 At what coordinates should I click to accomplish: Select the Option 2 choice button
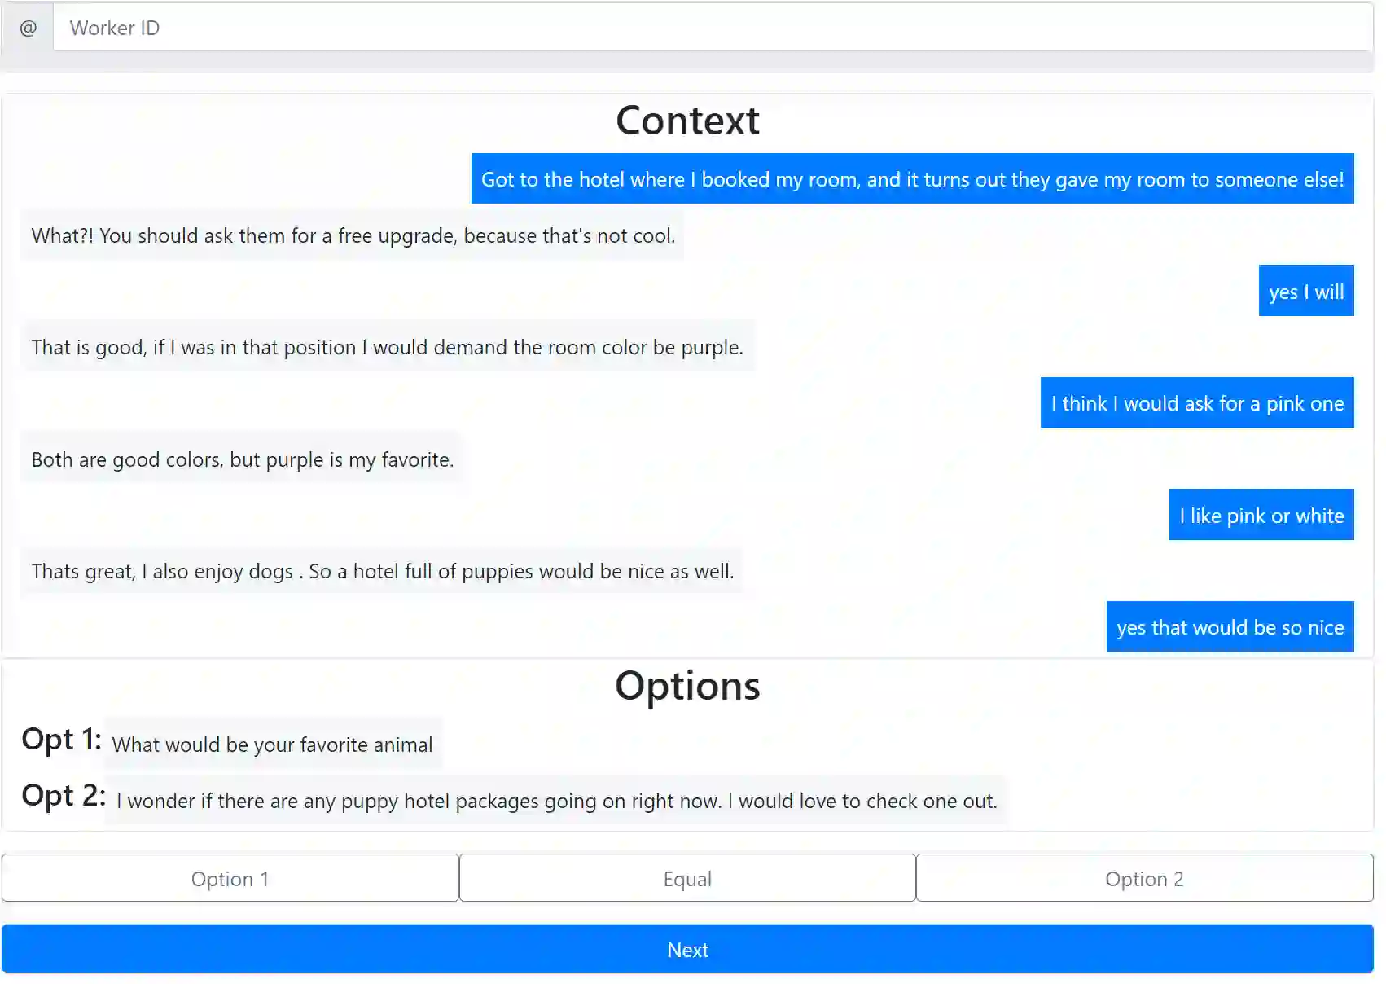[x=1144, y=879]
